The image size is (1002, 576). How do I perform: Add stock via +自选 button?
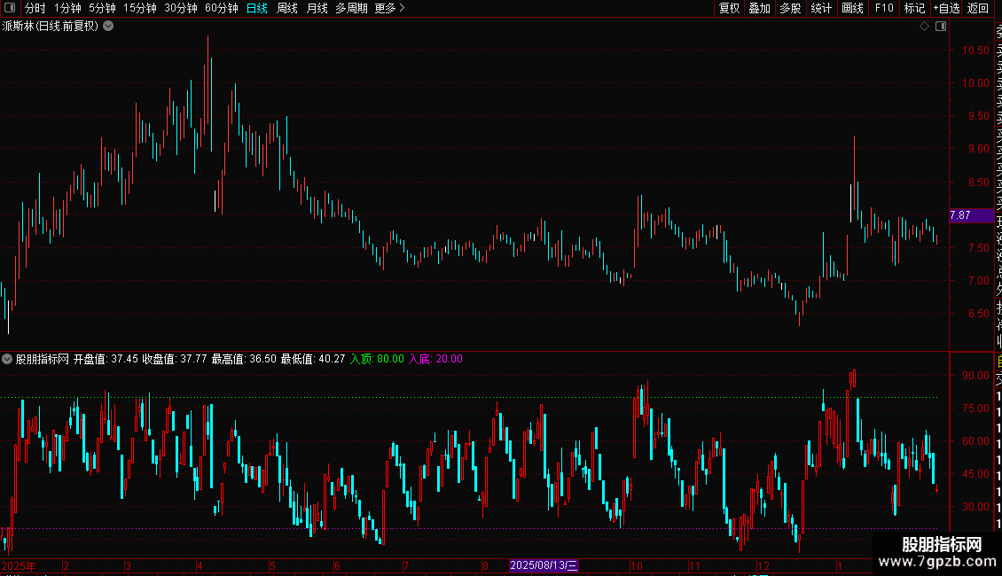(x=946, y=8)
